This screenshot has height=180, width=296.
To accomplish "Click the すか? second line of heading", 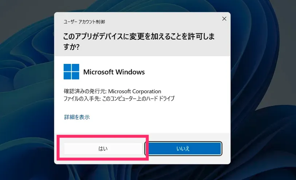I will pyautogui.click(x=71, y=47).
